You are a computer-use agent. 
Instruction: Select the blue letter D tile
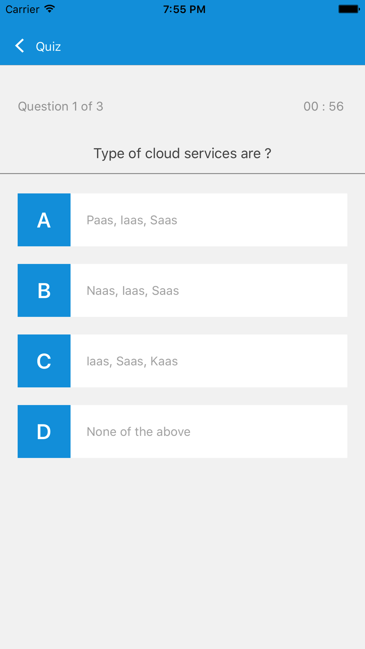pyautogui.click(x=44, y=431)
